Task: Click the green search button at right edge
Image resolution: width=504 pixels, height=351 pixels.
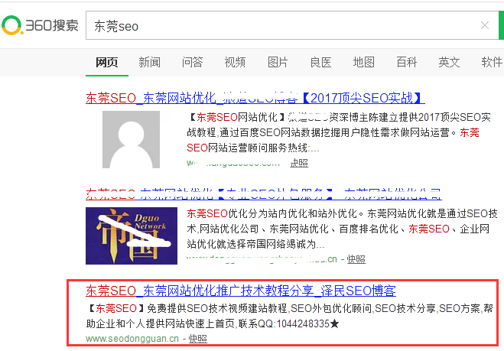Action: click(501, 25)
